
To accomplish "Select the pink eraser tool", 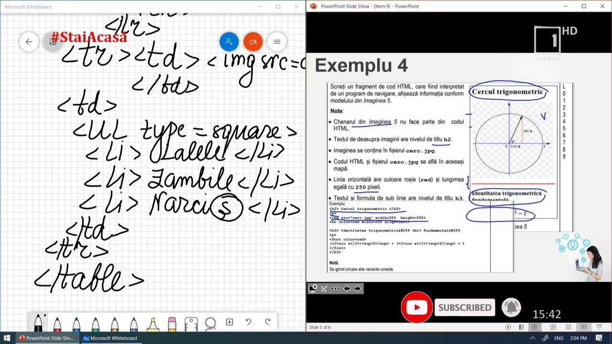I will pyautogui.click(x=172, y=324).
